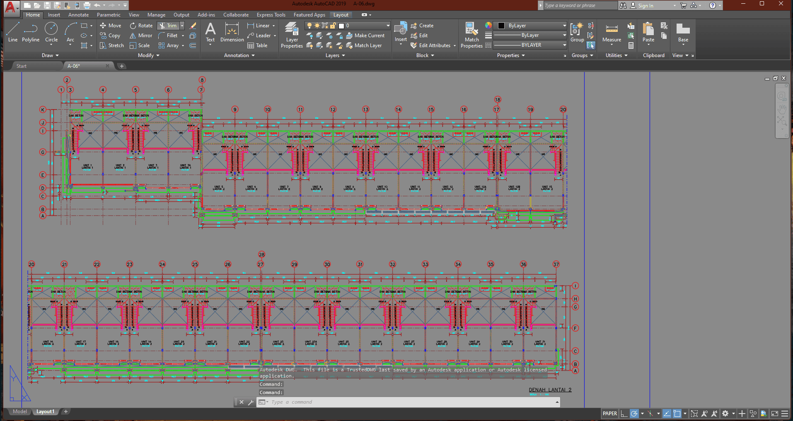Toggle polar tracking in status bar
The width and height of the screenshot is (793, 421).
[x=634, y=414]
